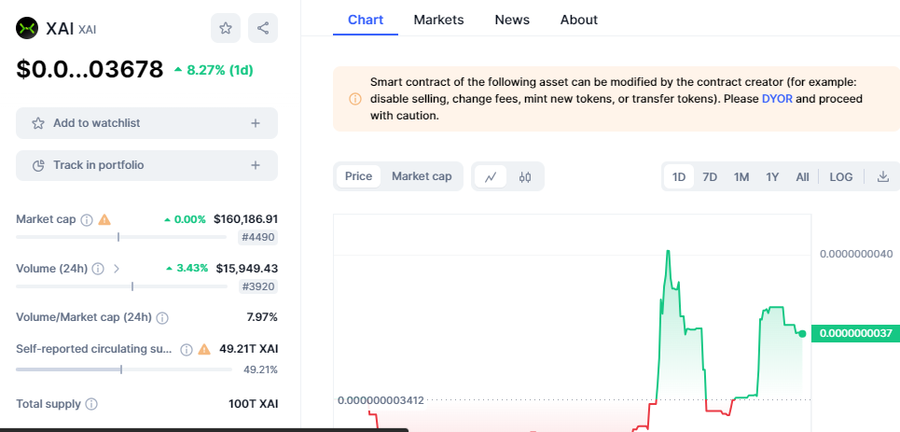The height and width of the screenshot is (432, 900).
Task: Click the 0.000000003412 baseline label
Action: (x=381, y=400)
